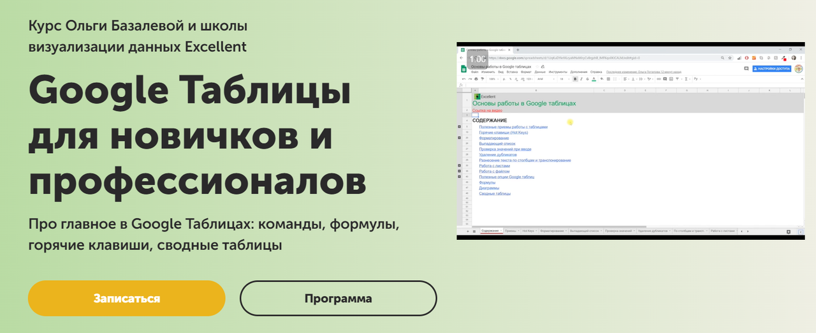Viewport: 816px width, 333px height.
Task: Click the text color A icon
Action: click(594, 79)
